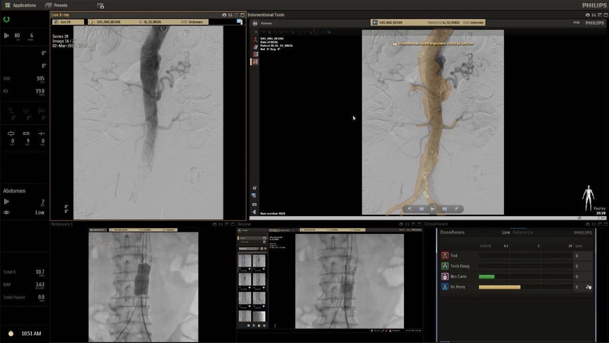Image resolution: width=609 pixels, height=343 pixels.
Task: Click the 1:1 zoom toggle in Live X-ray
Action: [231, 15]
